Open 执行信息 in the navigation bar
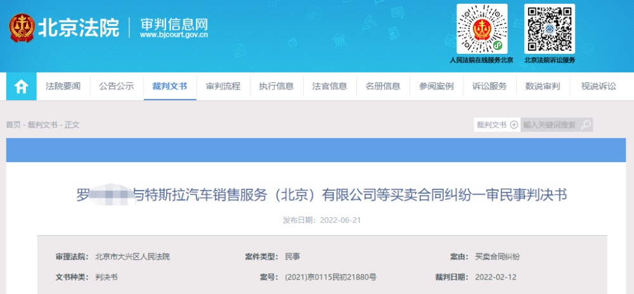Viewport: 634px width, 294px height. pos(276,86)
